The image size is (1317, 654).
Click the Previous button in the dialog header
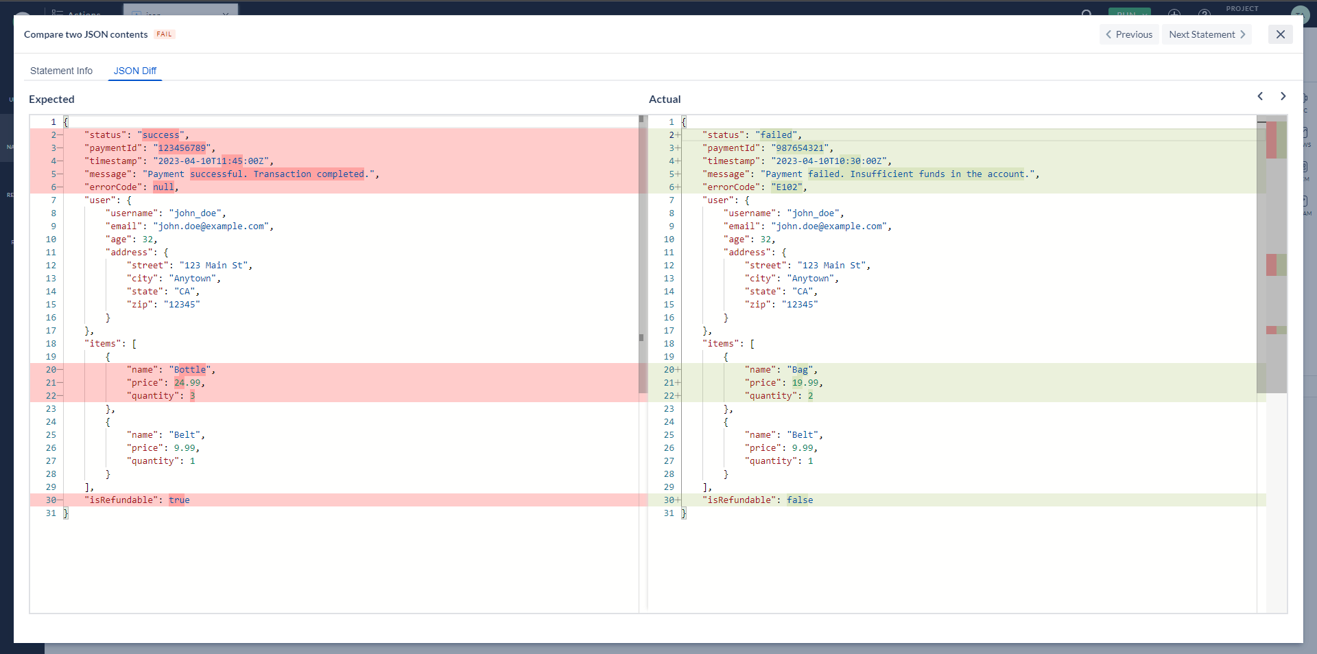1128,34
